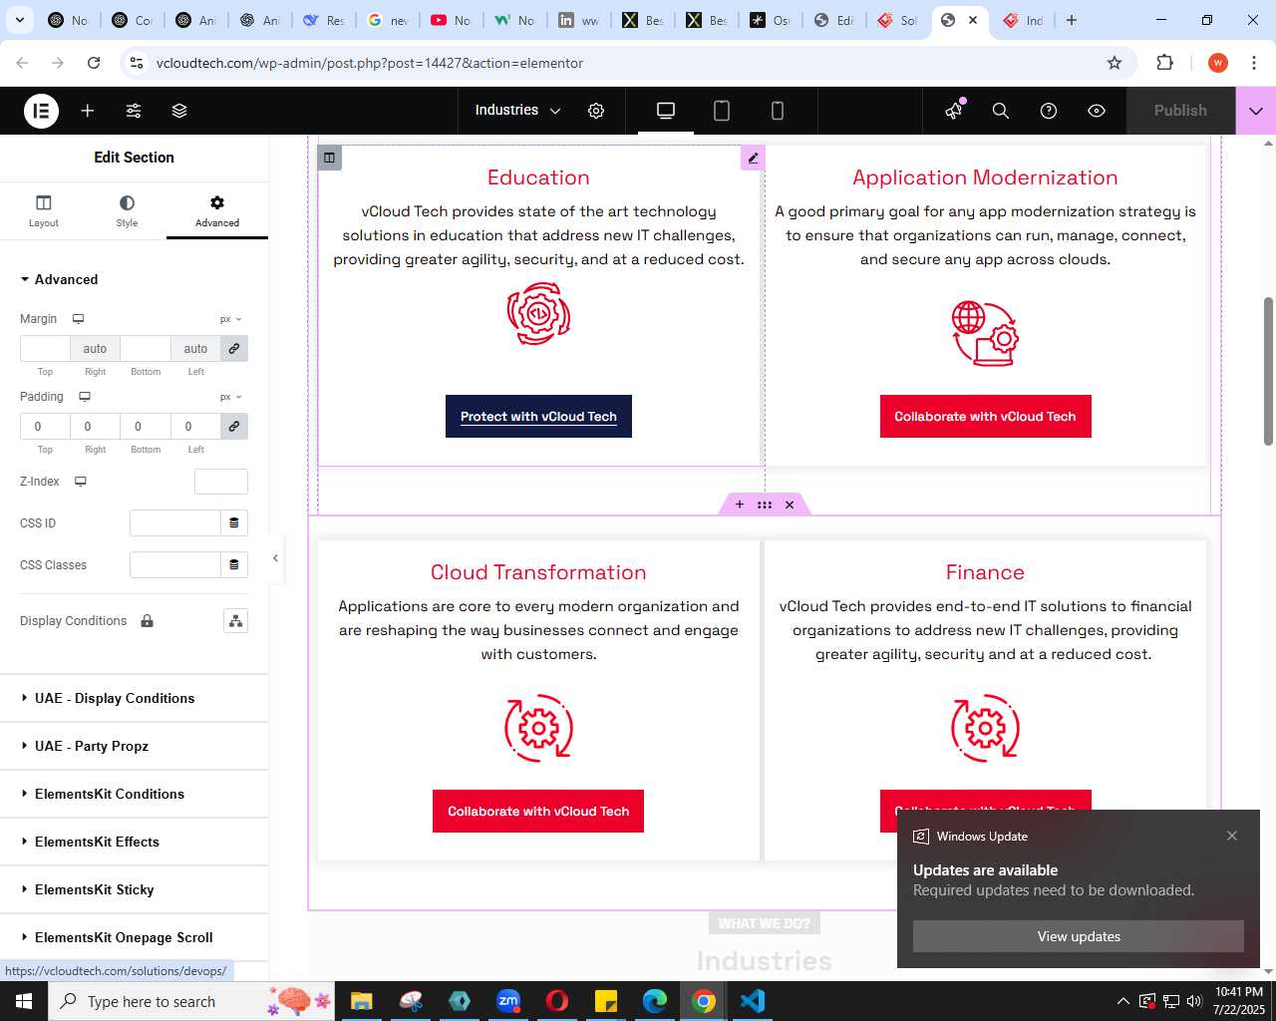
Task: Click the Z-Index input field
Action: pos(221,482)
